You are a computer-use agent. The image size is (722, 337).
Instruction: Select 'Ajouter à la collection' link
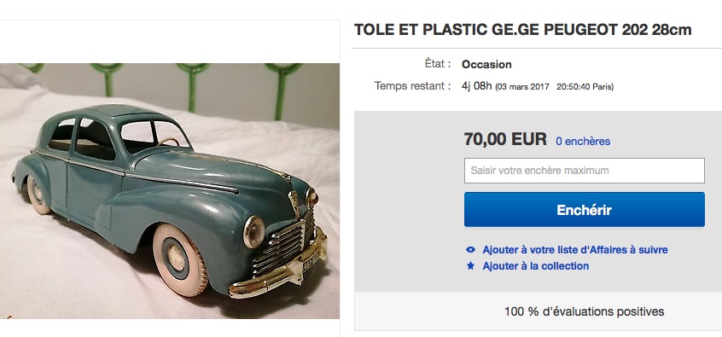(535, 266)
